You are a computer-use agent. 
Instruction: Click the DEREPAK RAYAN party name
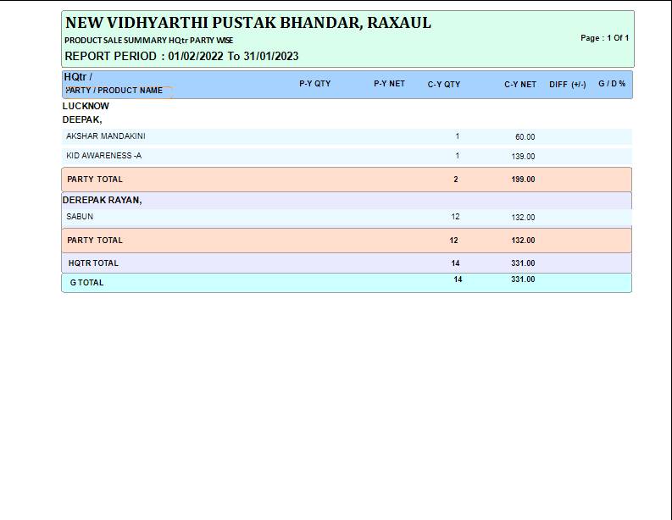point(102,200)
